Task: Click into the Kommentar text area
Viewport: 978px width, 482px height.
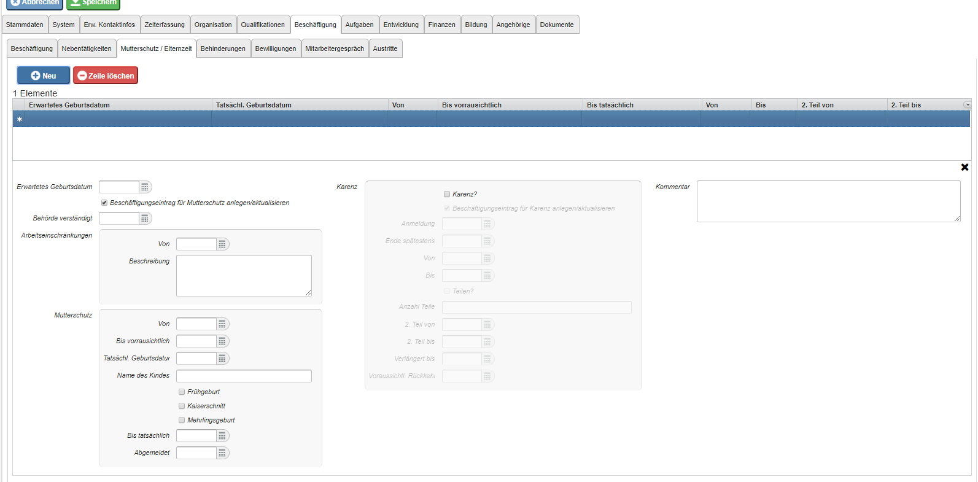Action: pos(828,201)
